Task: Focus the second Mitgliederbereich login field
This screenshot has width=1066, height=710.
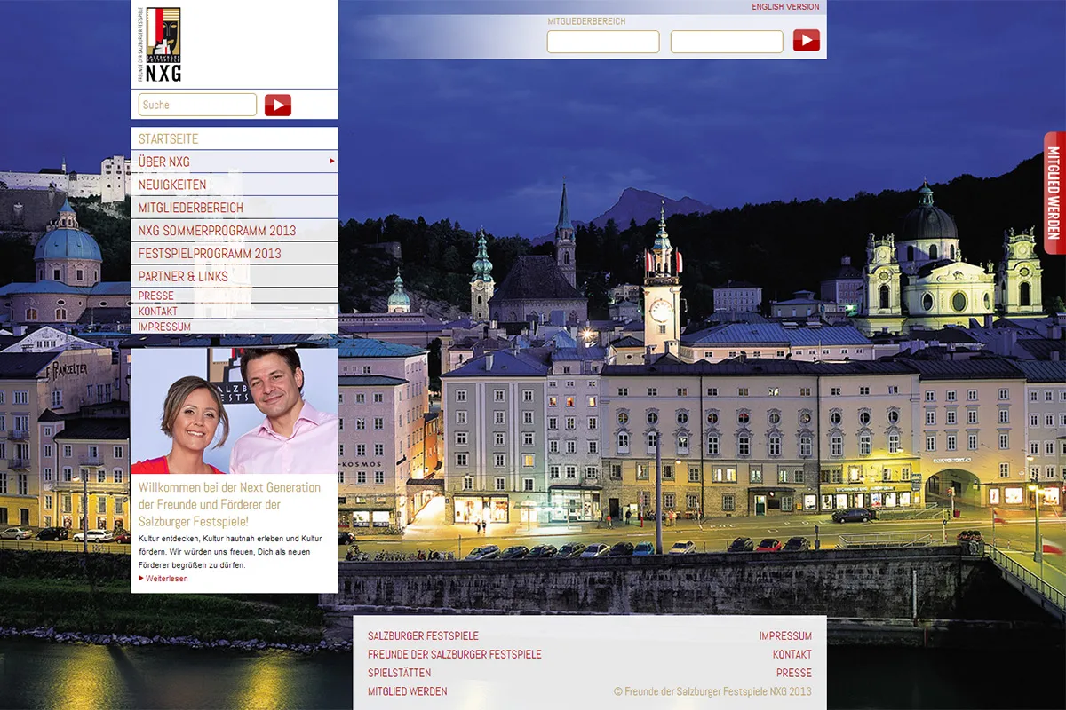Action: tap(727, 42)
